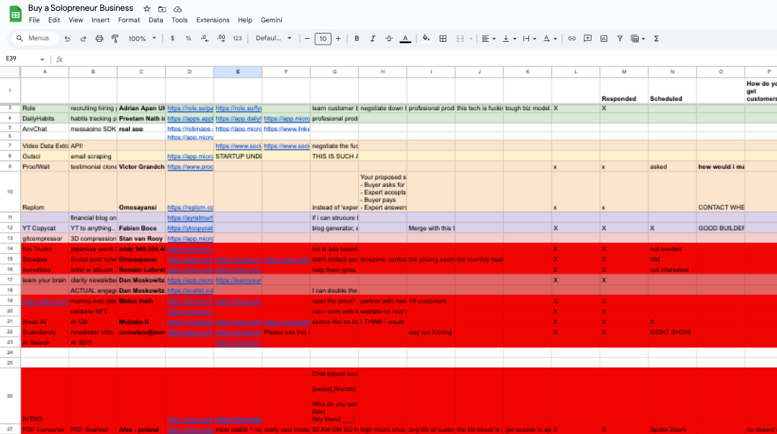Viewport: 777px width, 434px height.
Task: Star the Buy a Solopreneur Business document
Action: point(147,9)
